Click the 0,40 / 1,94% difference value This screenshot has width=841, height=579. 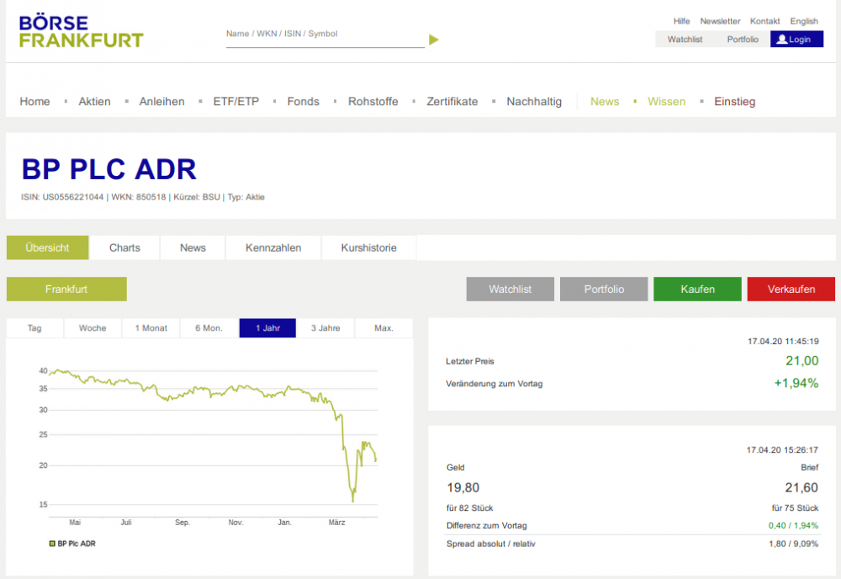[793, 525]
